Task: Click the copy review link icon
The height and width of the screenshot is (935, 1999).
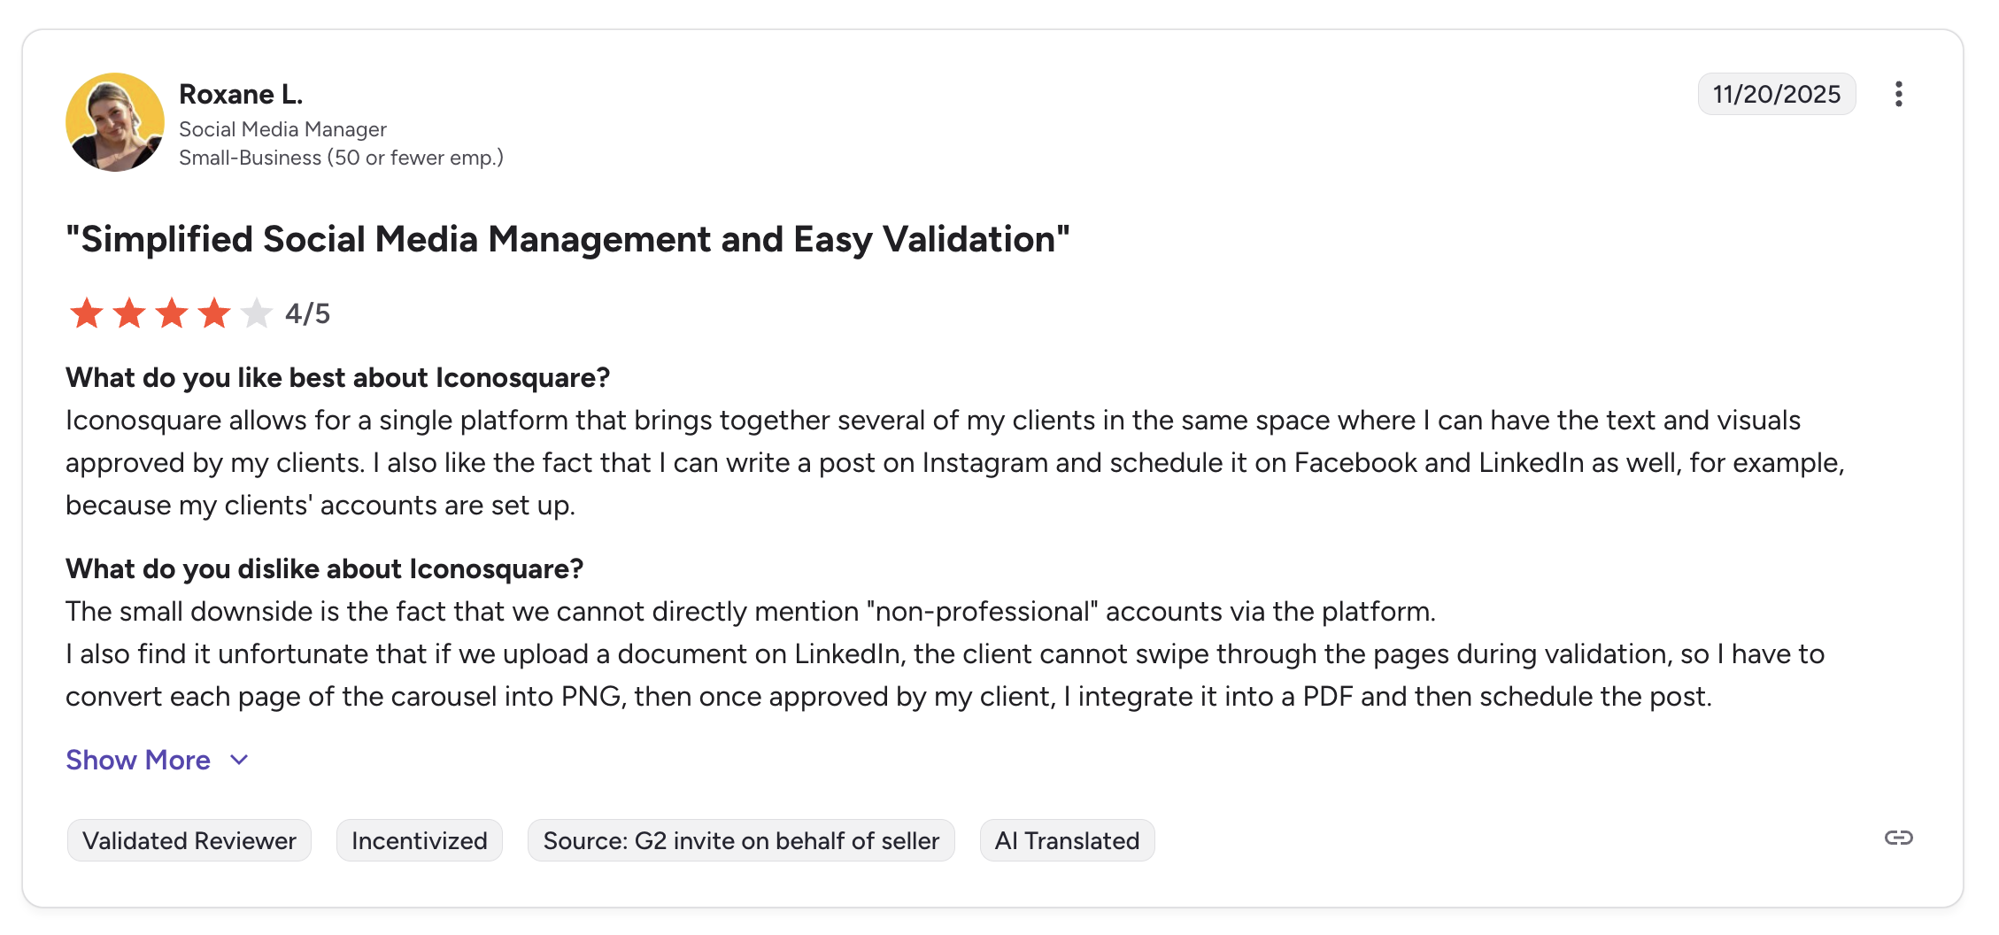Action: coord(1900,836)
